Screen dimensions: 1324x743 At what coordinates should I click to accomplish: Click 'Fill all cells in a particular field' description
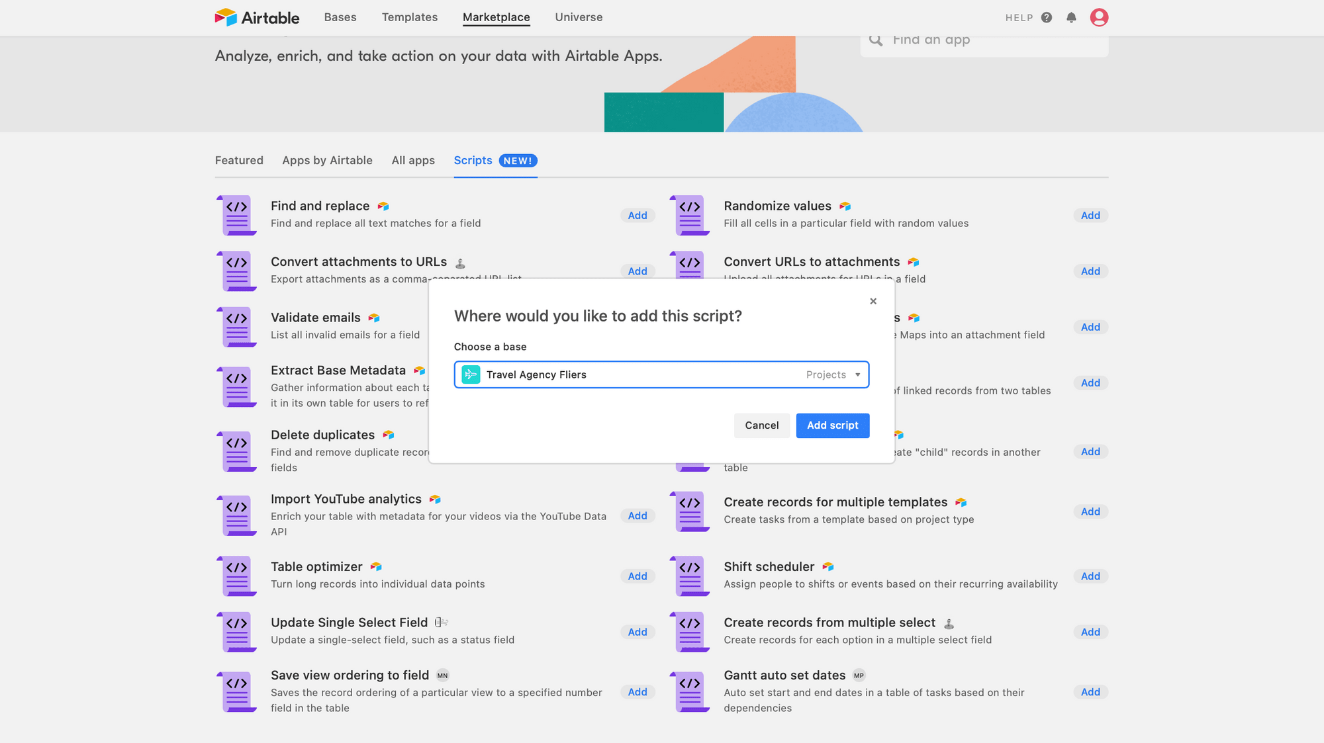[x=846, y=224]
